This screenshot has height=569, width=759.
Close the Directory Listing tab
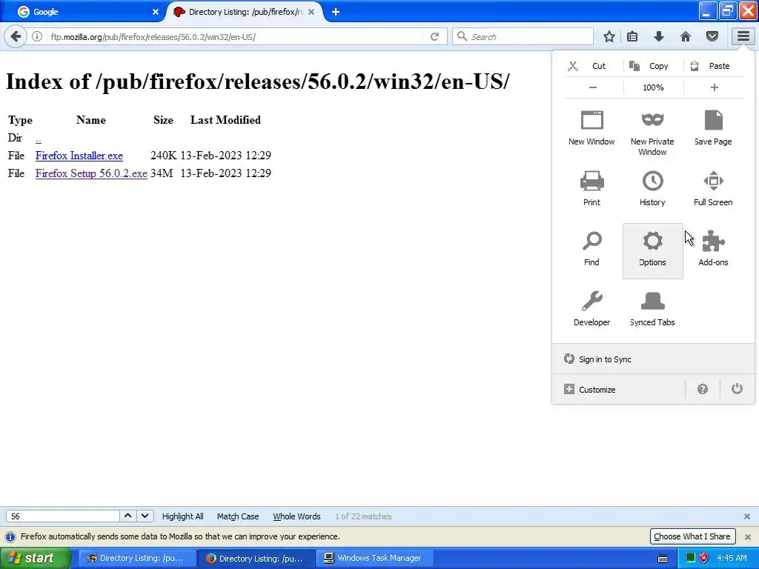click(x=311, y=12)
